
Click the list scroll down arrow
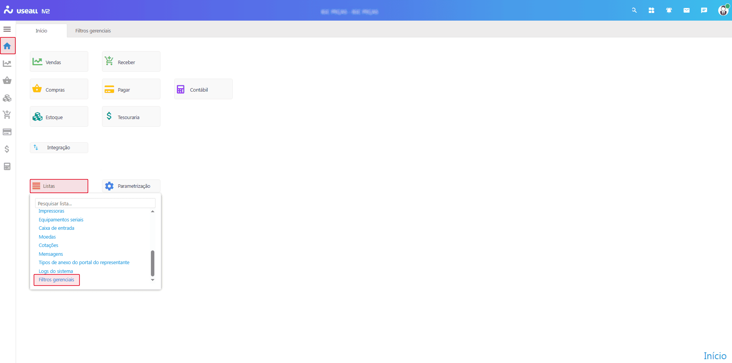click(152, 280)
